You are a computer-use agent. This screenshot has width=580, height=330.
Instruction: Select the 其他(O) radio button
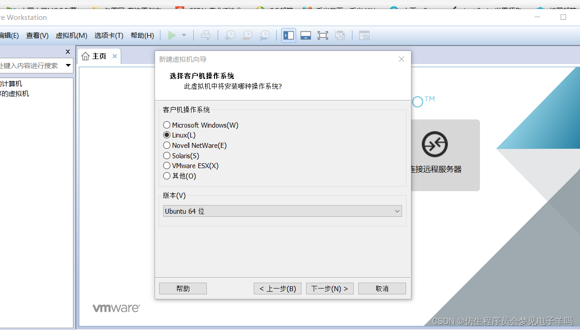coord(167,176)
